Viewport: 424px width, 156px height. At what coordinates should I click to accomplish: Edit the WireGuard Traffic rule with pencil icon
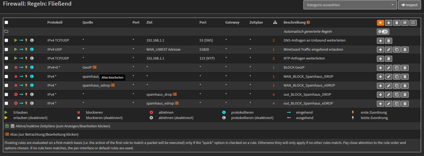(388, 50)
